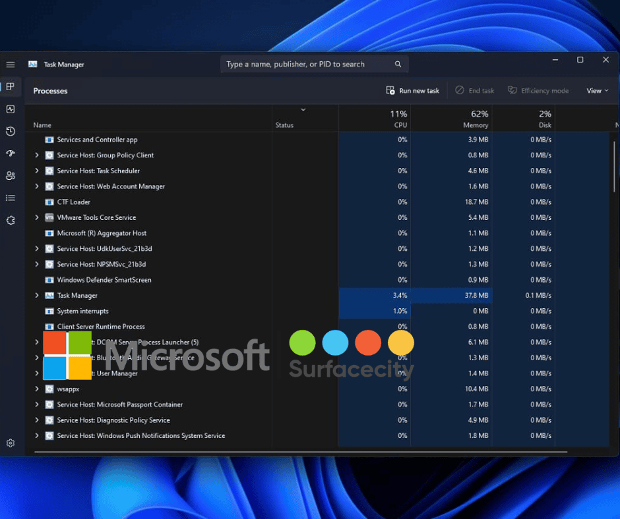Open the Performance page in sidebar
This screenshot has width=620, height=519.
pos(11,109)
